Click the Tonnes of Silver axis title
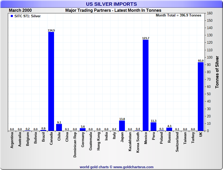 (x=217, y=72)
